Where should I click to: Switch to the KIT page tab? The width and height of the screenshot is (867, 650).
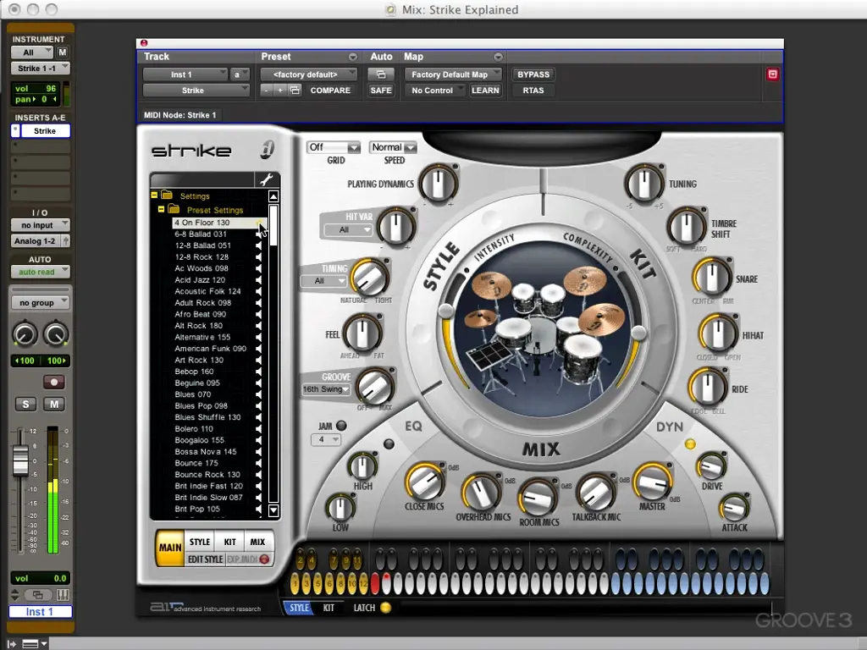tap(230, 542)
